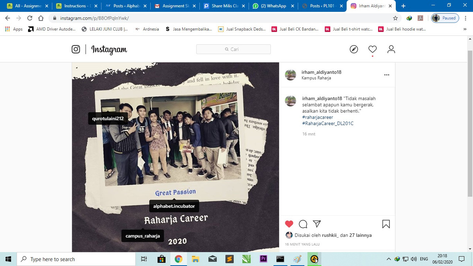Open Jual Beli t-shirt watc... bookmark
473x266 pixels.
tap(349, 29)
